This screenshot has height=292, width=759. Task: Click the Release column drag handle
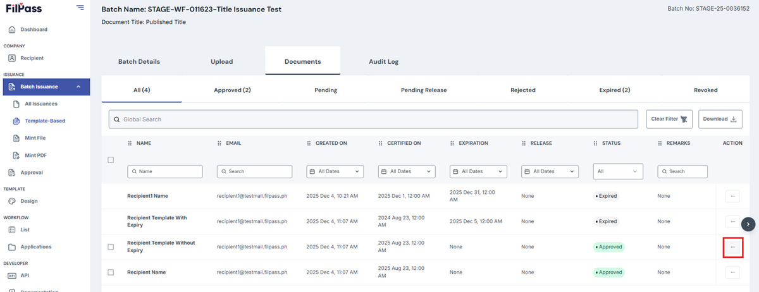[x=524, y=143]
